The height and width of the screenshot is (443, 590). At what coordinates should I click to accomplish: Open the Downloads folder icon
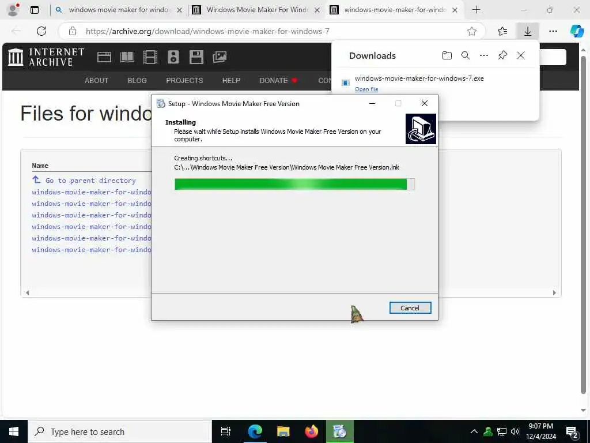[447, 55]
